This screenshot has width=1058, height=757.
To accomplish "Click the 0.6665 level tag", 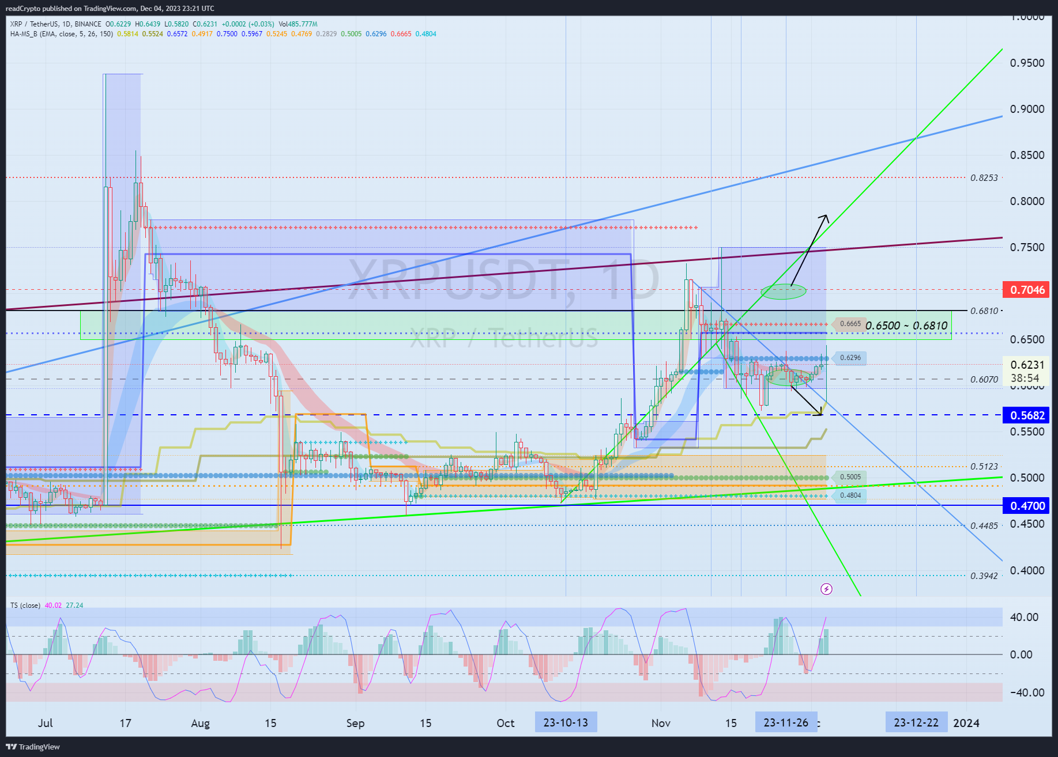I will [x=849, y=324].
